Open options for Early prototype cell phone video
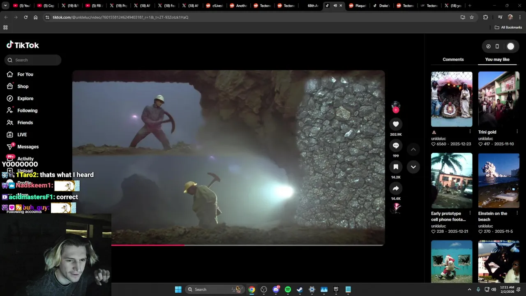The image size is (526, 296). 470,213
